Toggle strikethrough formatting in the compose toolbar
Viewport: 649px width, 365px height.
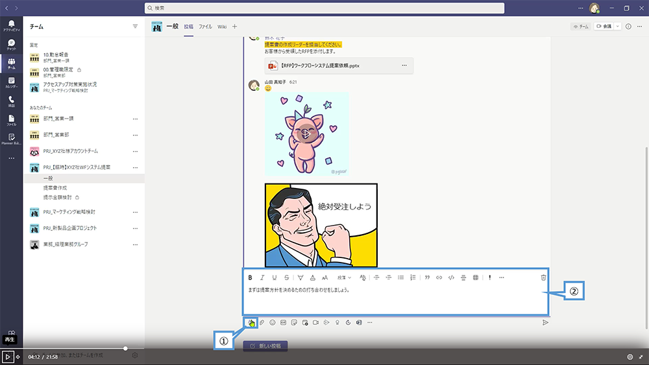click(x=286, y=277)
